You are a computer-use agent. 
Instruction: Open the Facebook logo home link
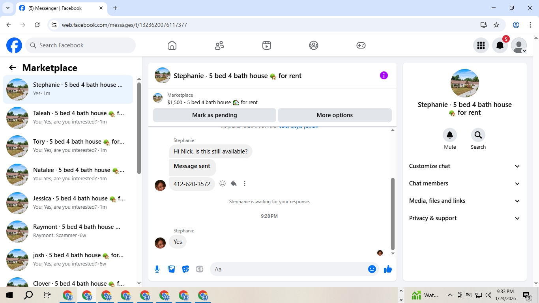tap(14, 45)
